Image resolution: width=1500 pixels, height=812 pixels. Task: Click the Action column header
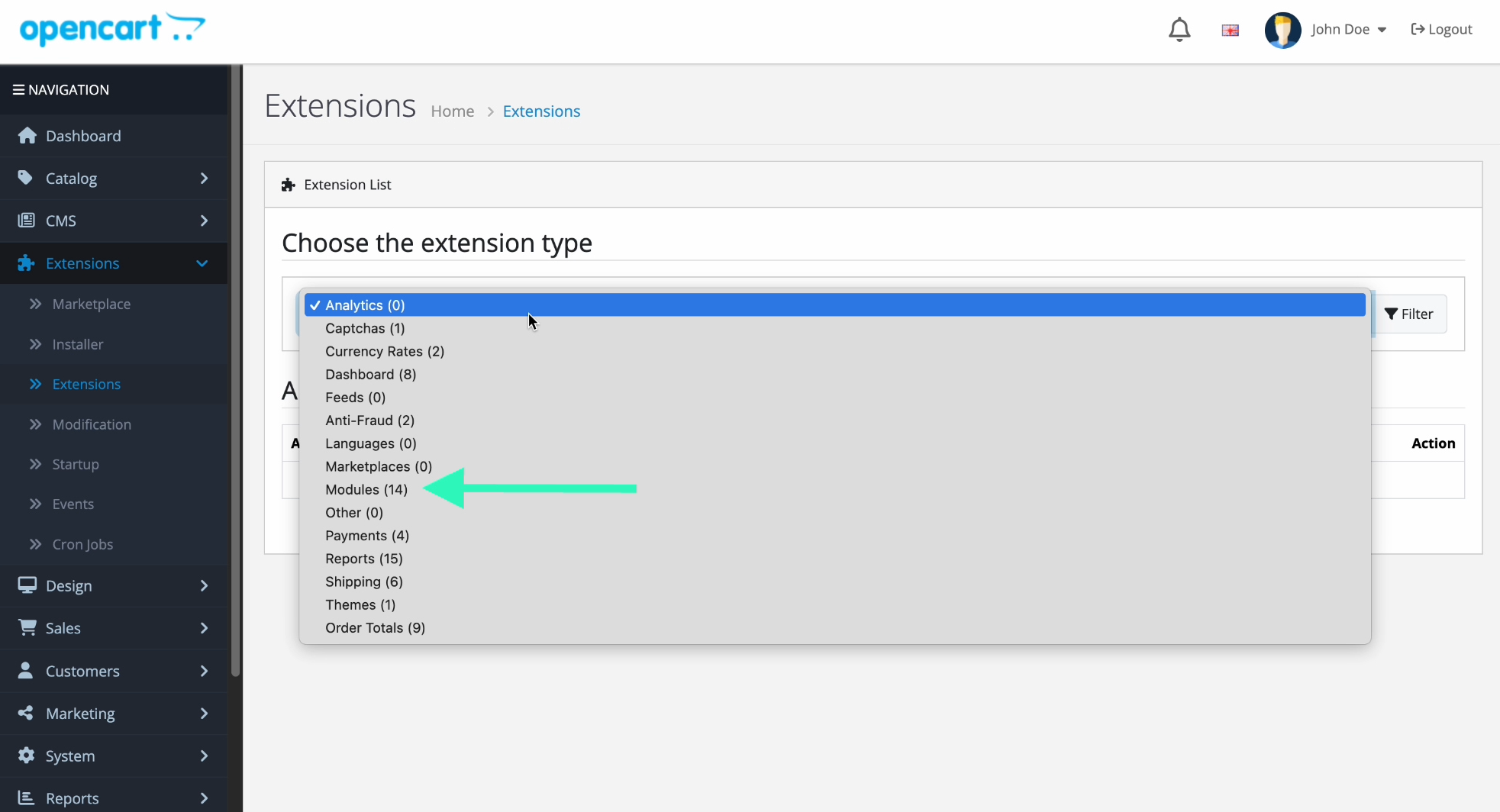(1433, 443)
